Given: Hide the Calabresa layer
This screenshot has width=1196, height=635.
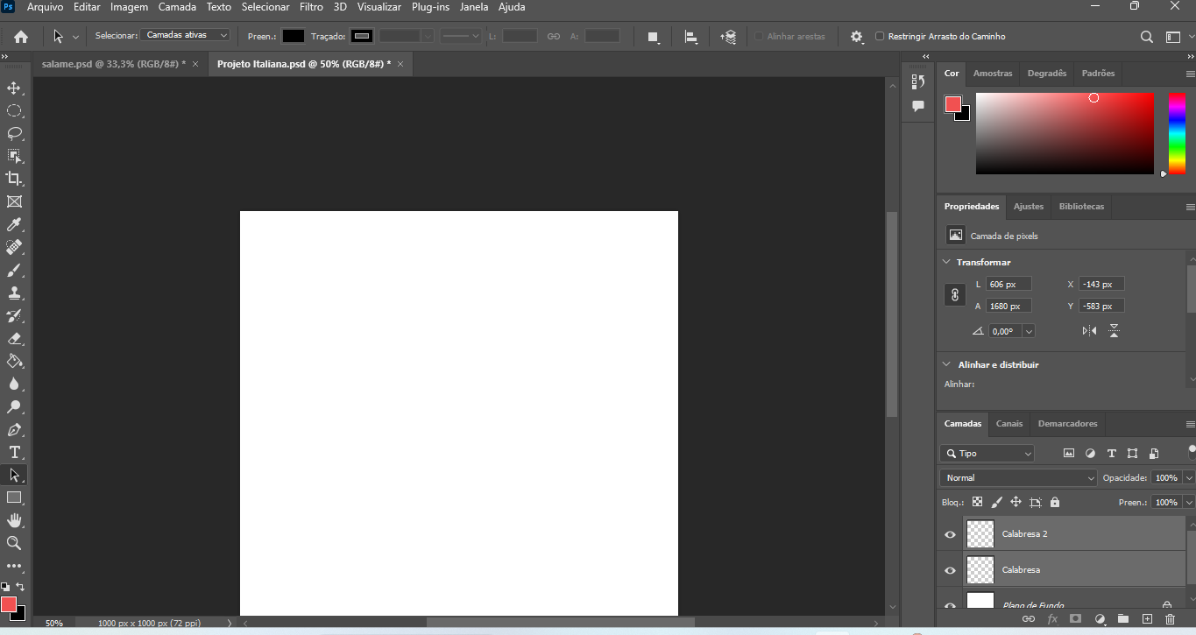Looking at the screenshot, I should [950, 570].
